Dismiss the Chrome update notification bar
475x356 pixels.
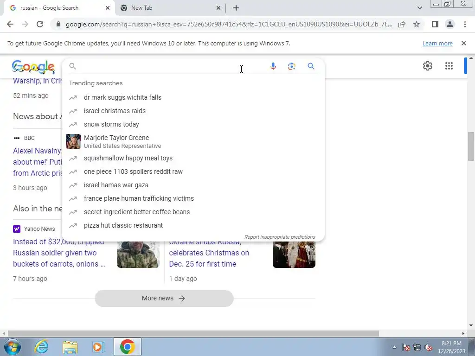(464, 43)
